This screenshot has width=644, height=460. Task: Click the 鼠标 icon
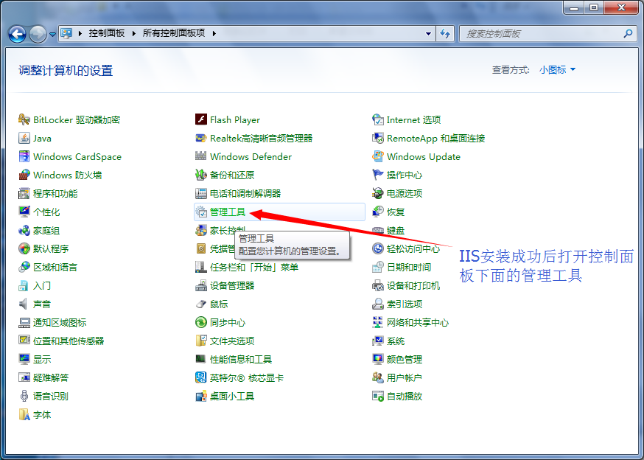(201, 304)
